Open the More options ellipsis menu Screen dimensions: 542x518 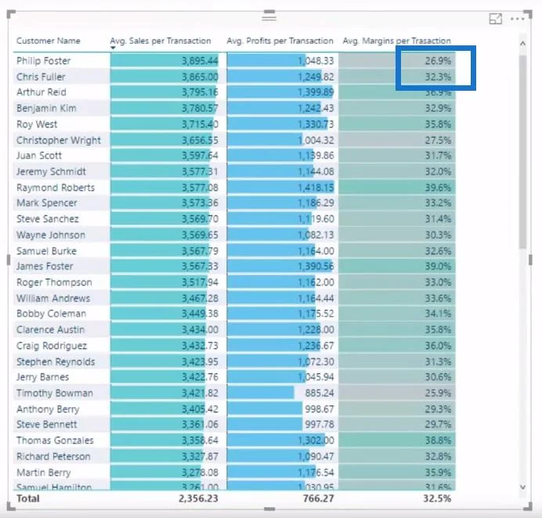pyautogui.click(x=517, y=19)
